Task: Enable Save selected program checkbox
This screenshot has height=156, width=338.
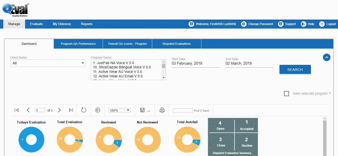Action: (x=287, y=94)
